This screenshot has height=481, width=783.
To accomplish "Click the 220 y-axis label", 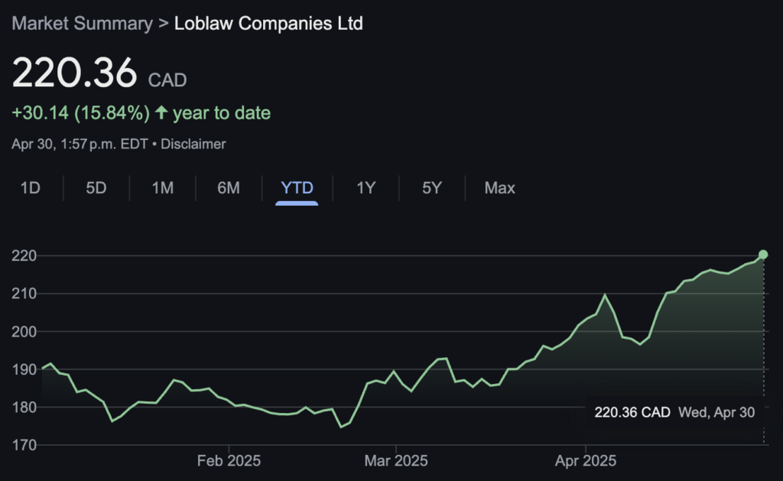I will [24, 255].
